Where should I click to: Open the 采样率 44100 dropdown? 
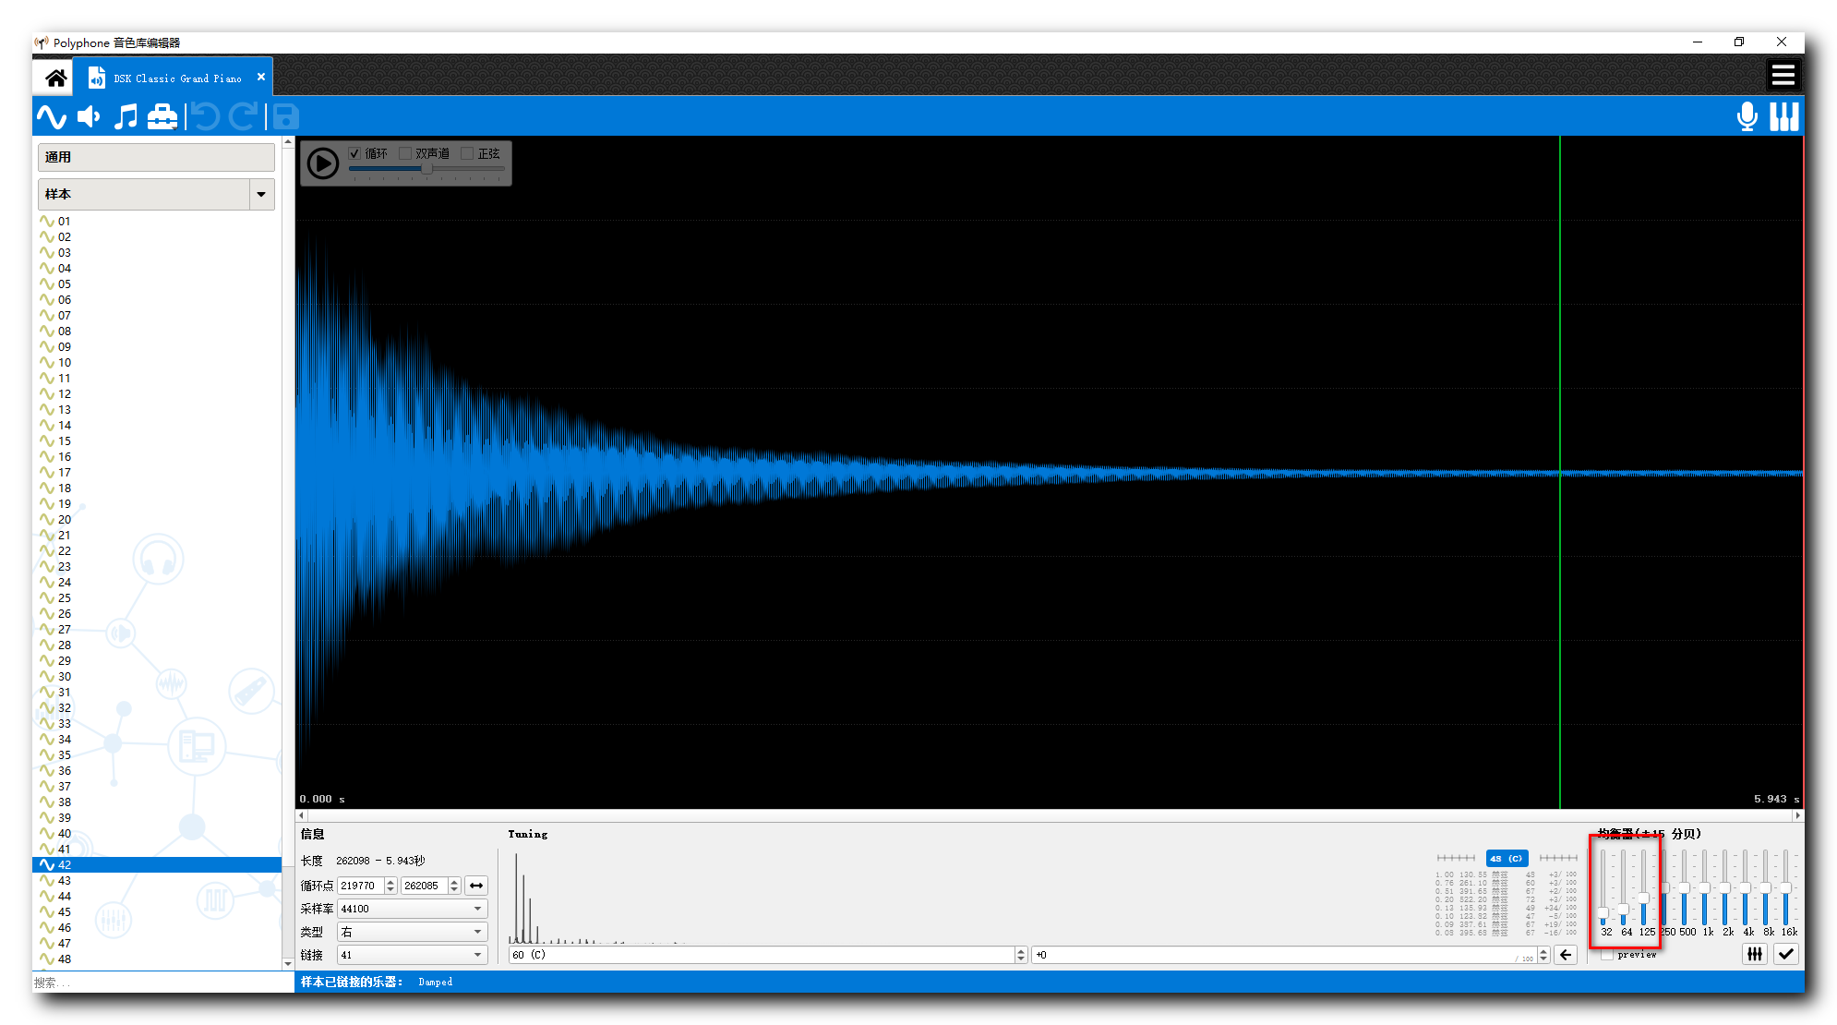412,909
